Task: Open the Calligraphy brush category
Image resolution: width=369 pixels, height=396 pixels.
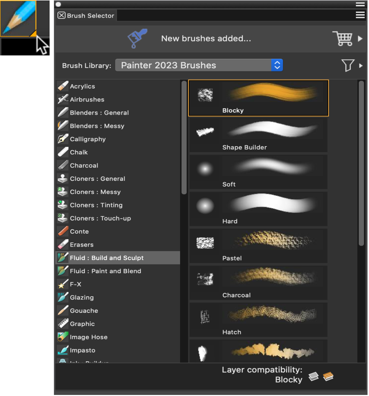Action: pos(88,139)
